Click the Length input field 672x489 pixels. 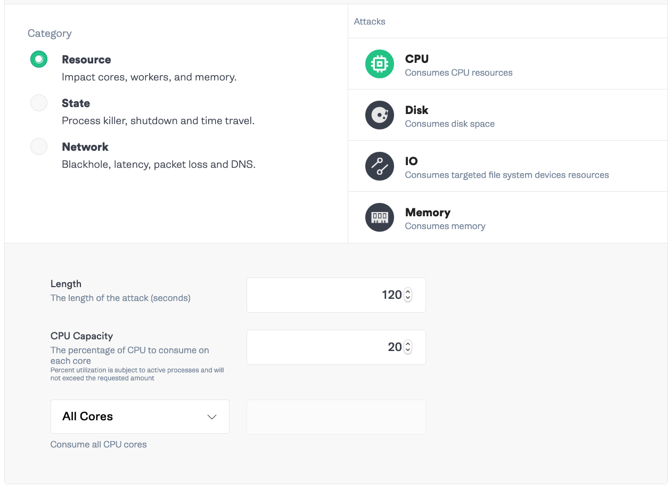[330, 295]
